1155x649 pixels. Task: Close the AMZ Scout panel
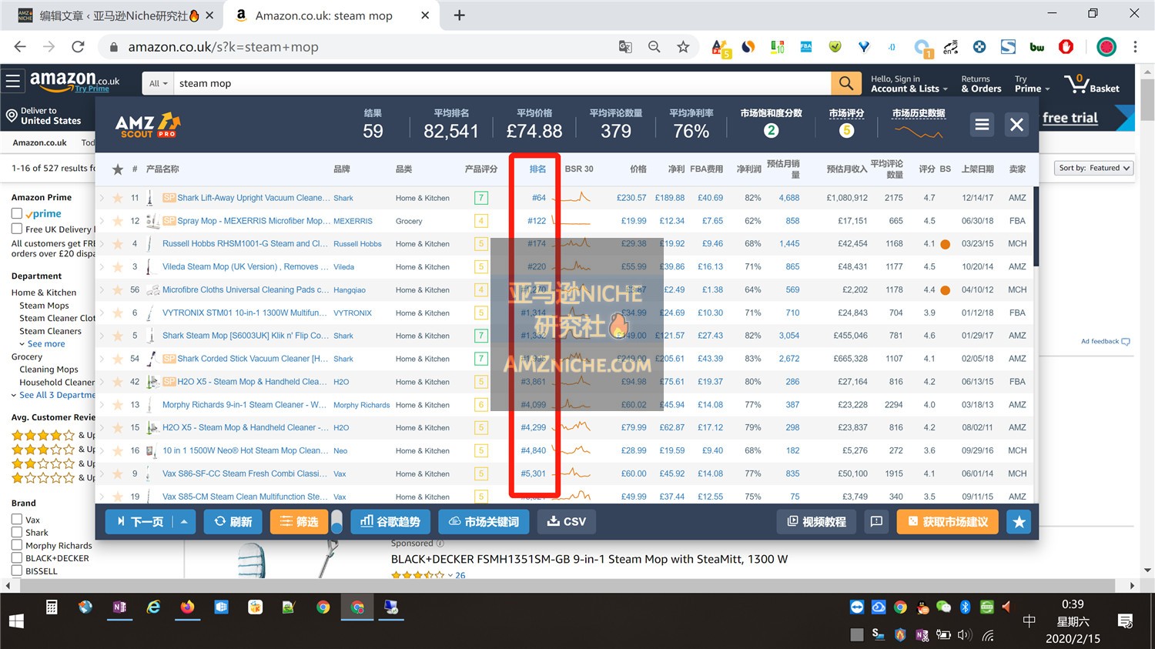[1016, 125]
